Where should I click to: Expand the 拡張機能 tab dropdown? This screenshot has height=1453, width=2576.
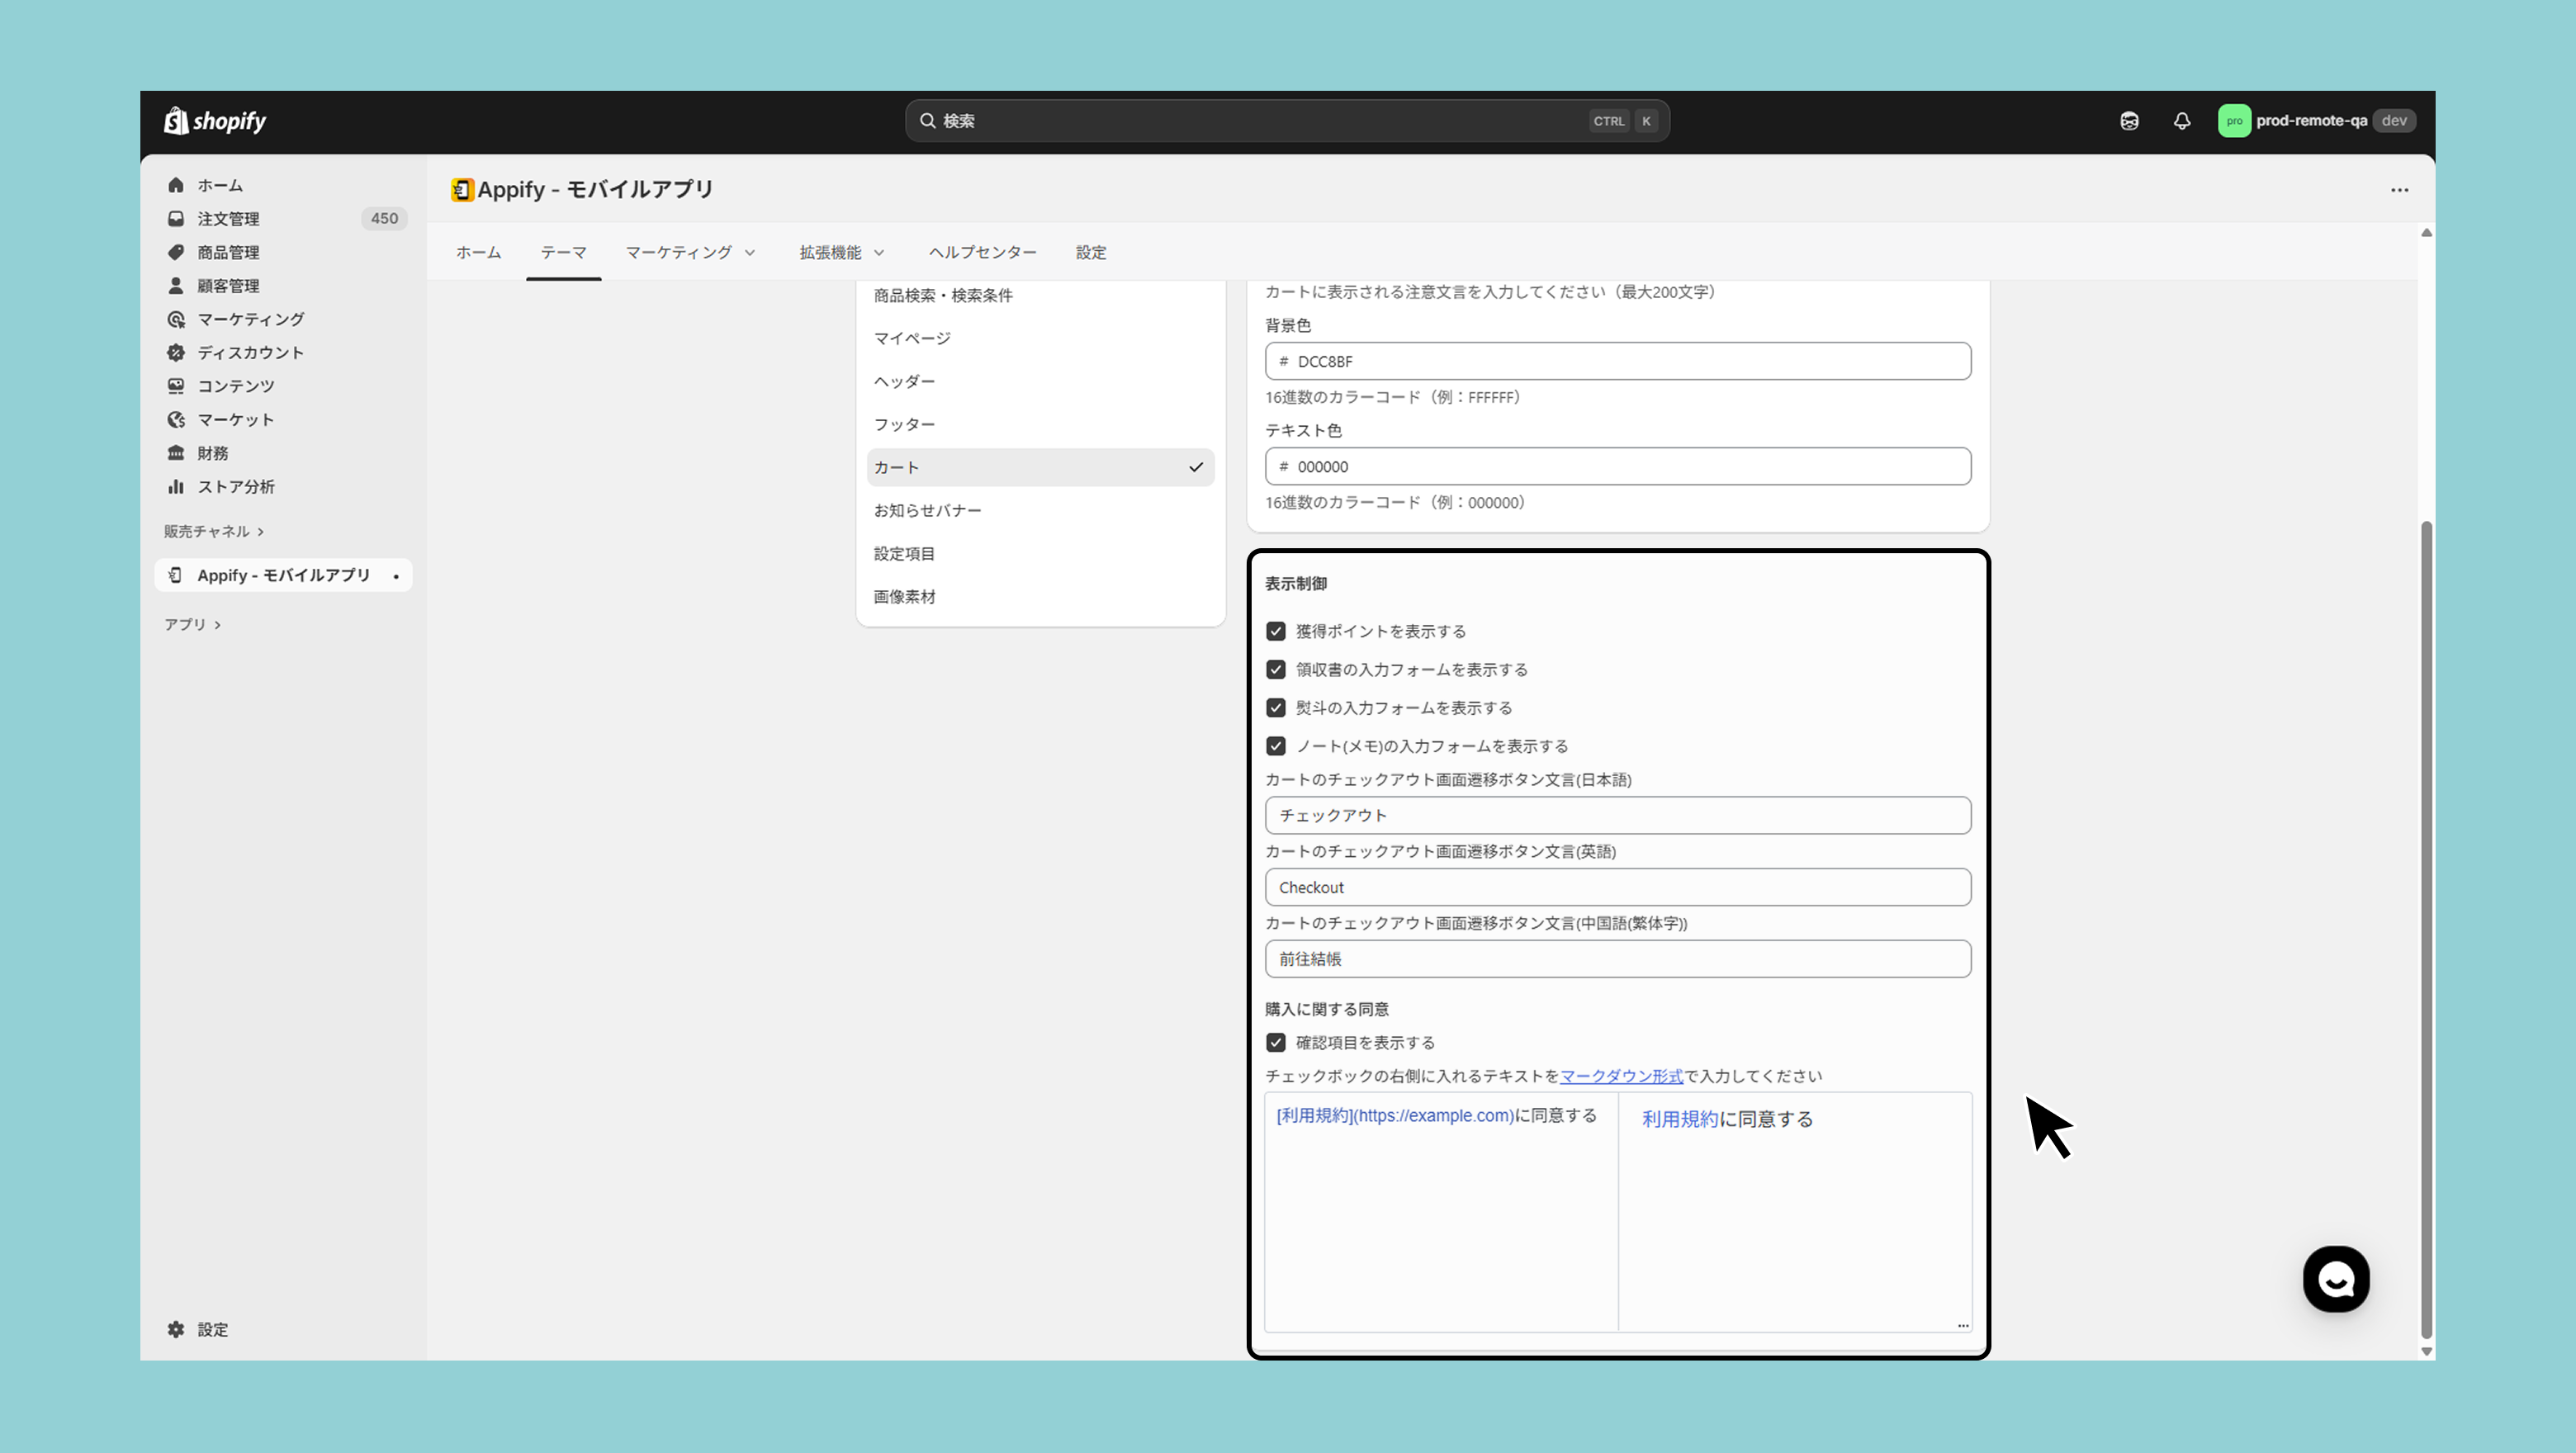click(841, 253)
